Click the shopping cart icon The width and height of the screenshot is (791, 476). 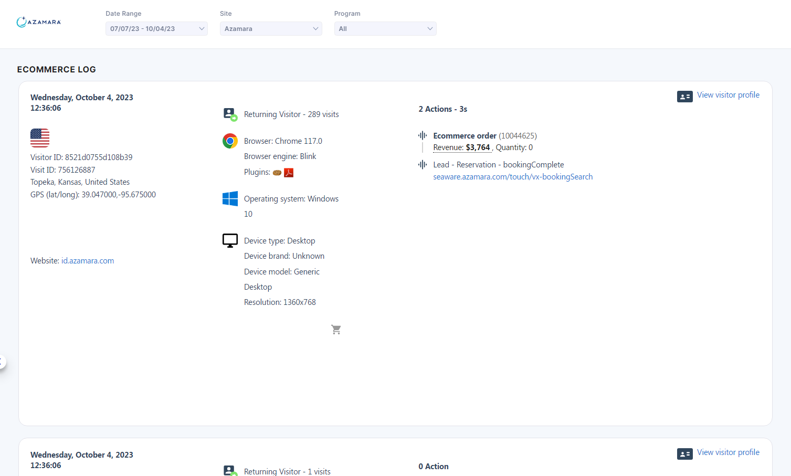(336, 330)
